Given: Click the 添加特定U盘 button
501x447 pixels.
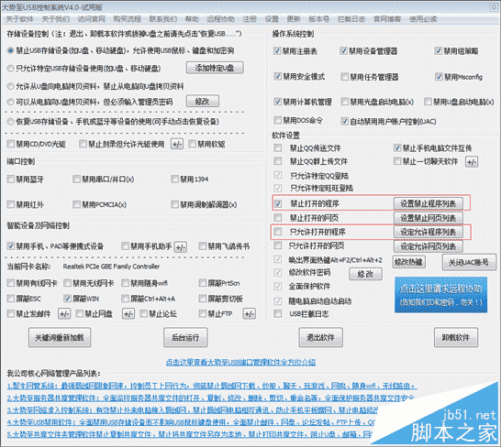Looking at the screenshot, I should pos(215,68).
